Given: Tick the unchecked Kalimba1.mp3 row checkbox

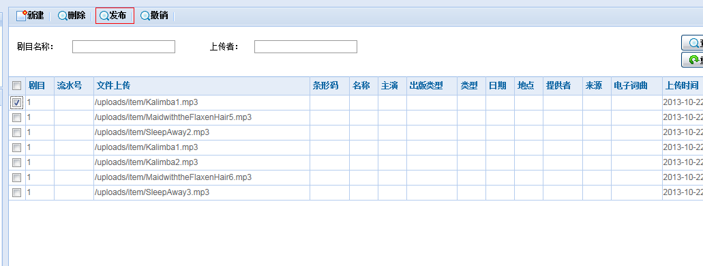Looking at the screenshot, I should click(16, 147).
